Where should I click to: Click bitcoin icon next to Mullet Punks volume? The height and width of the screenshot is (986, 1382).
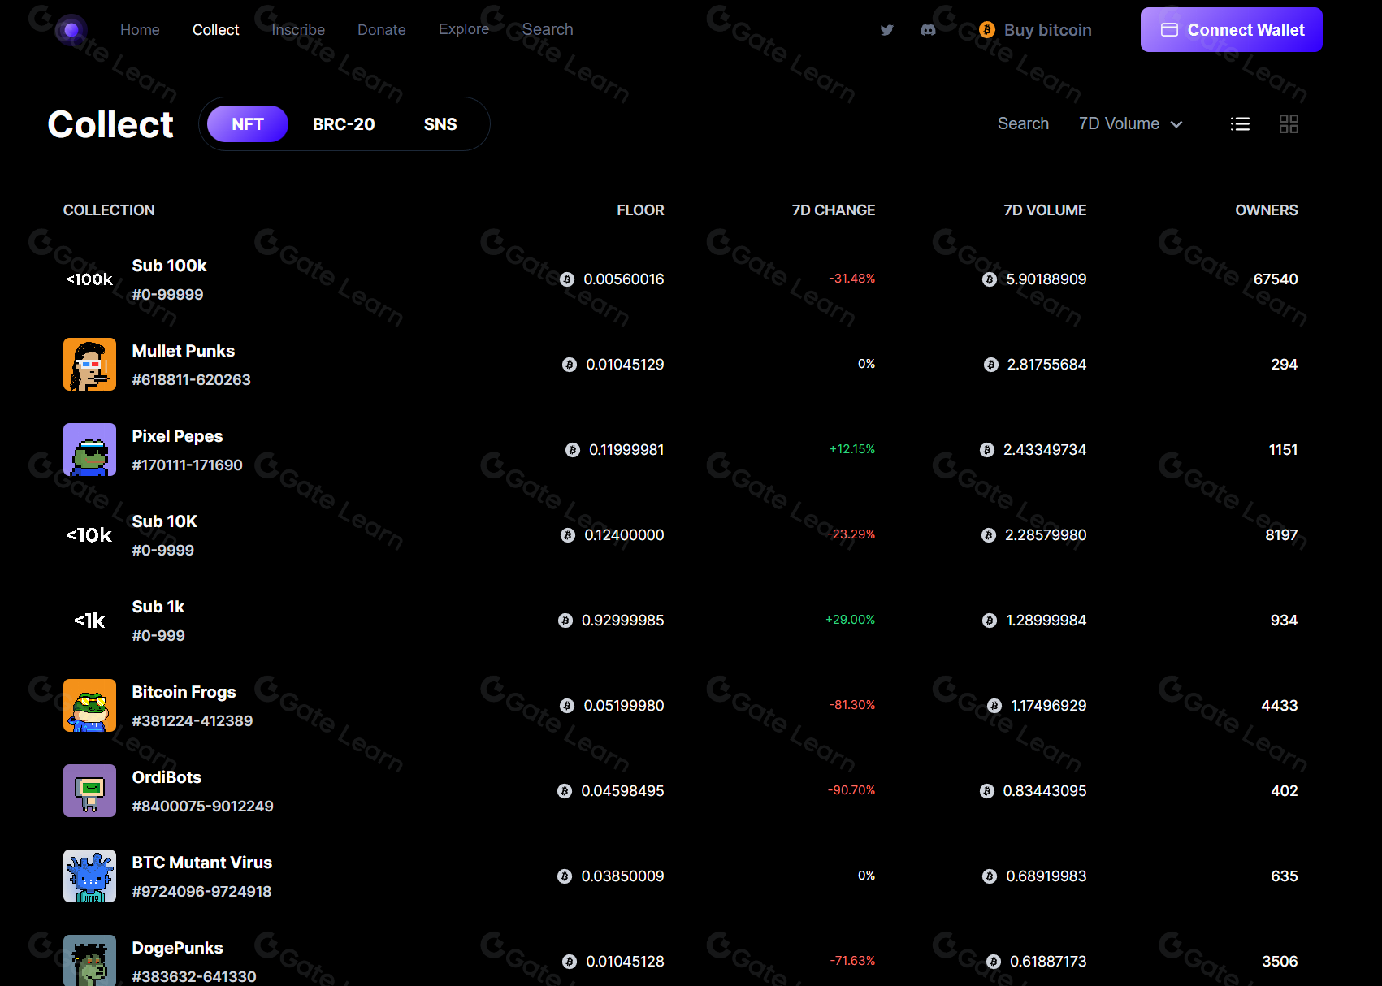[x=990, y=365]
